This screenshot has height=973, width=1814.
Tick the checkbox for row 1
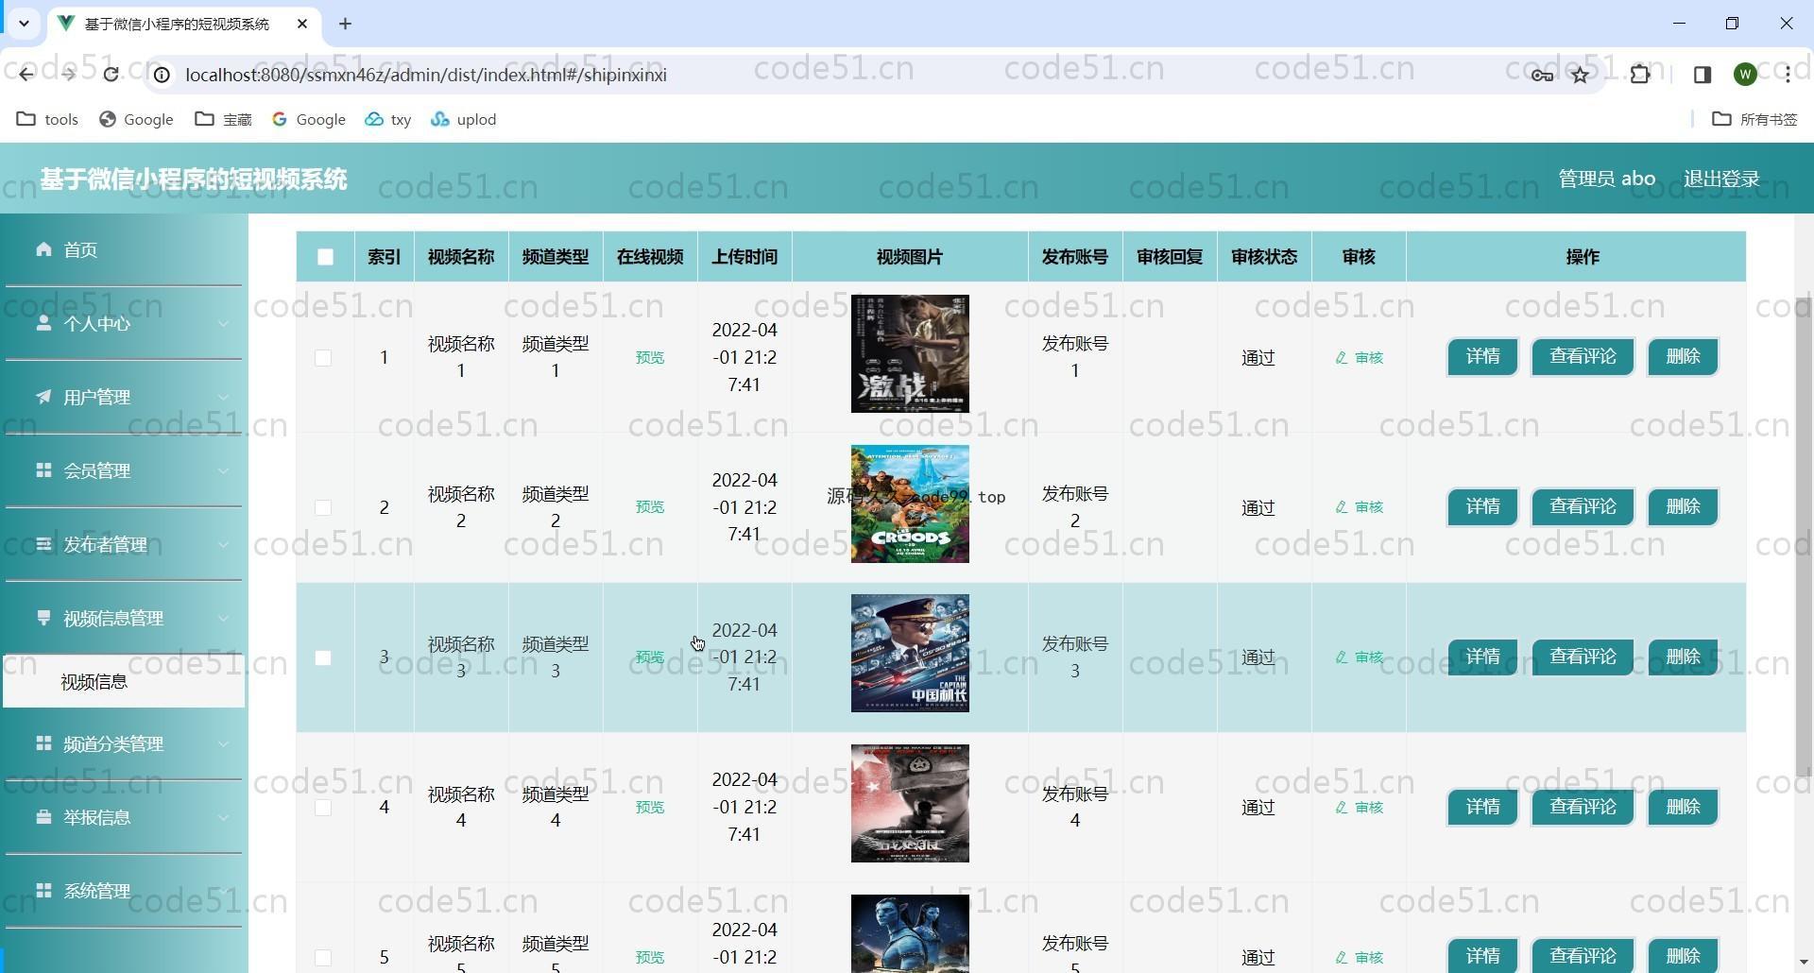point(323,358)
